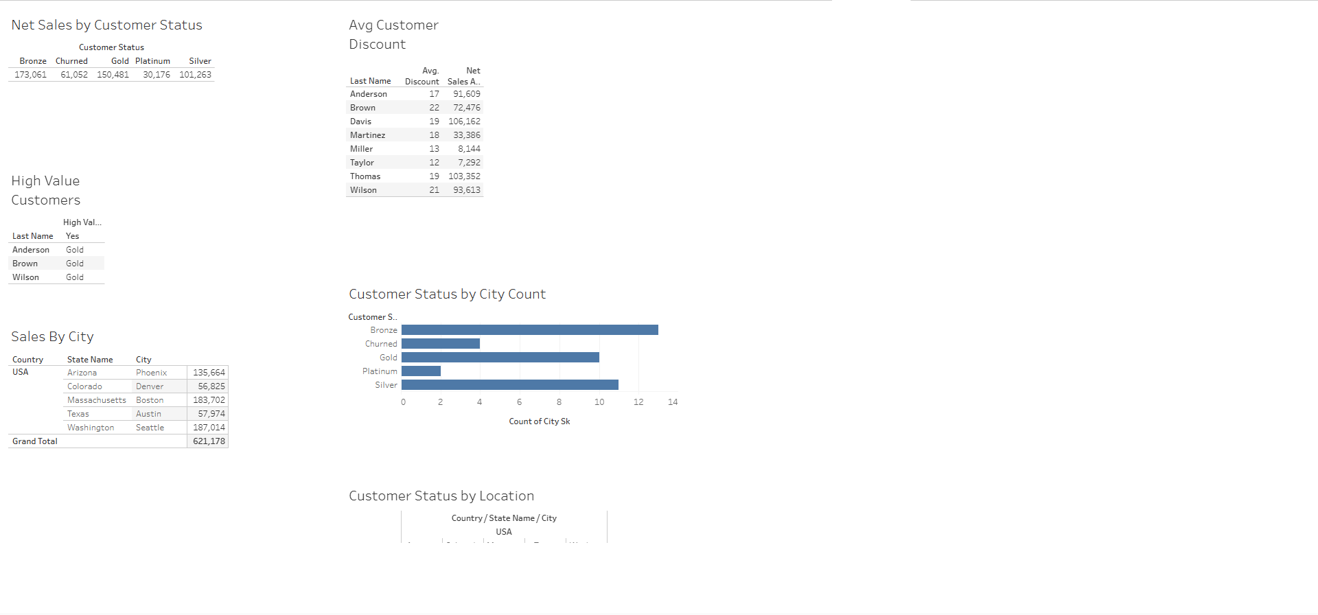Click the Massachusetts state name cell
The image size is (1318, 615).
coord(97,400)
